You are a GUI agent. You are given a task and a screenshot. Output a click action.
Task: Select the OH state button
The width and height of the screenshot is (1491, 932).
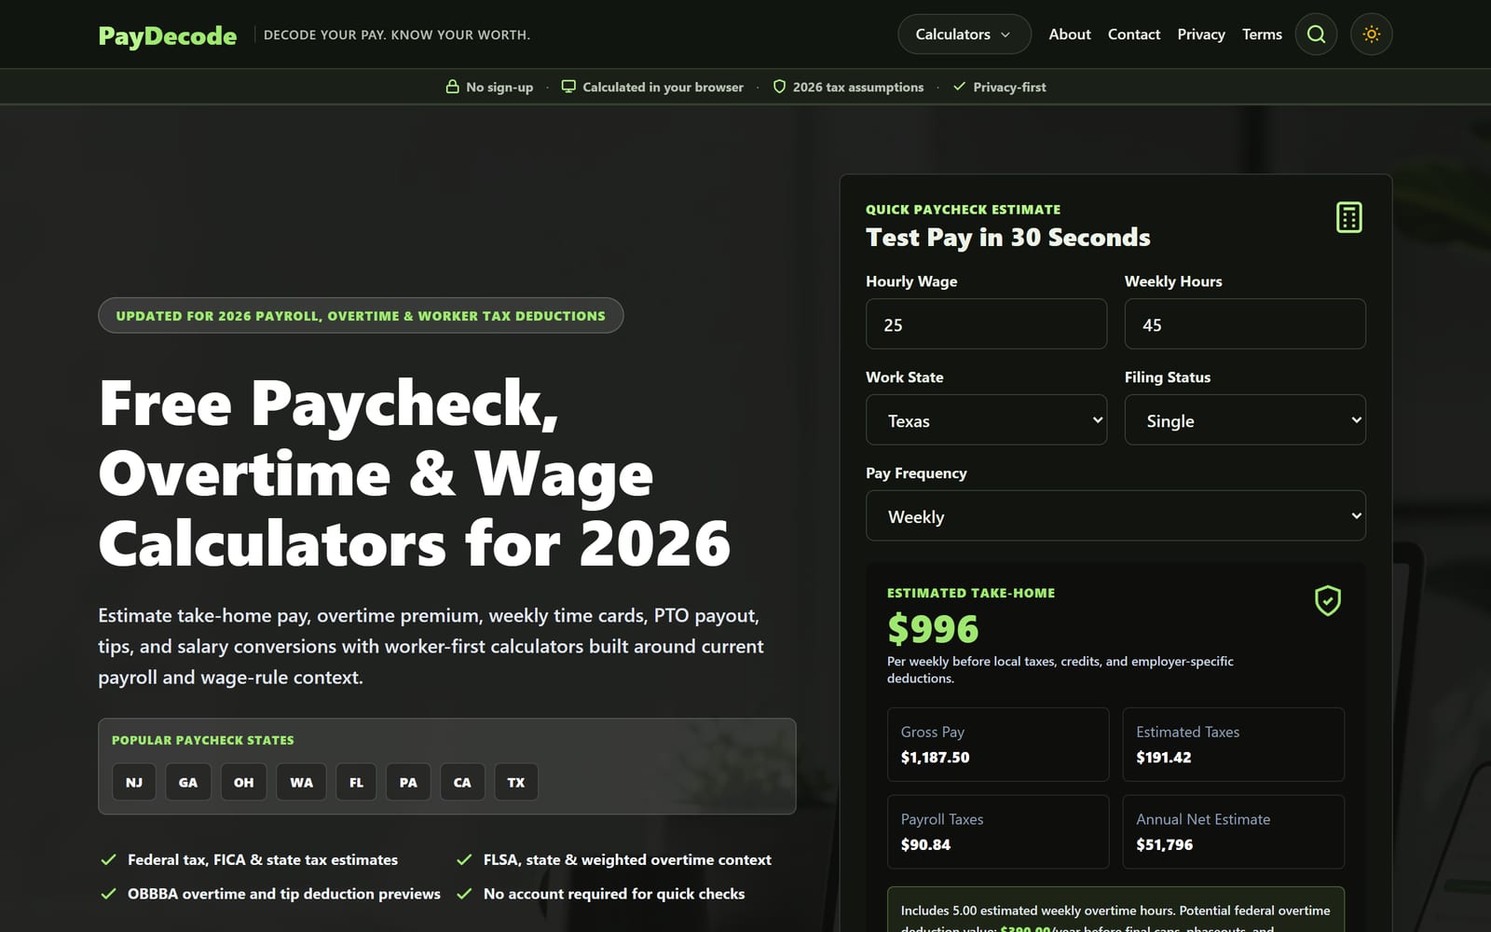243,782
